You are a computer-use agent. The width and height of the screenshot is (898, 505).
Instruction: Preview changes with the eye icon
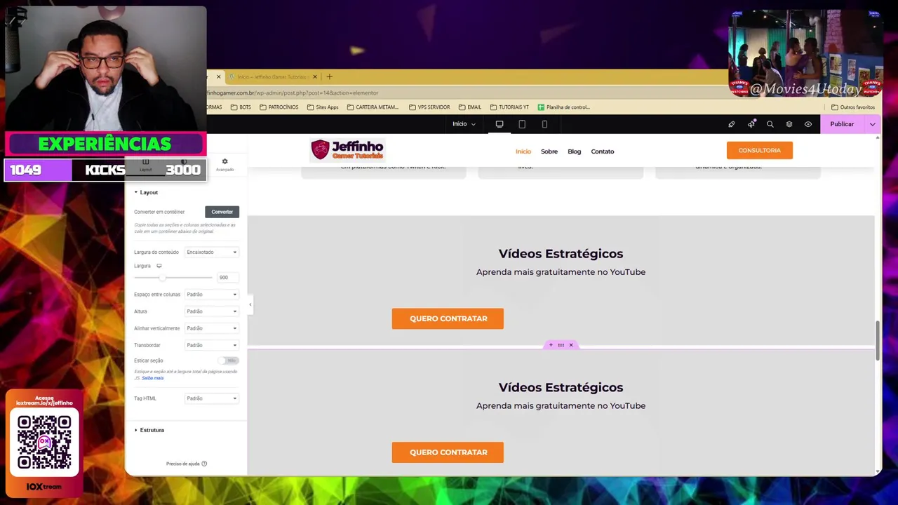(x=808, y=124)
